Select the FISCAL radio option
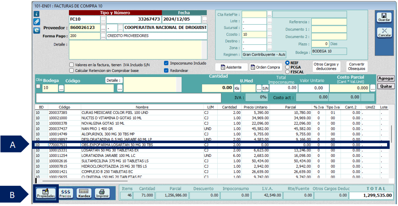This screenshot has height=206, width=398. [287, 72]
